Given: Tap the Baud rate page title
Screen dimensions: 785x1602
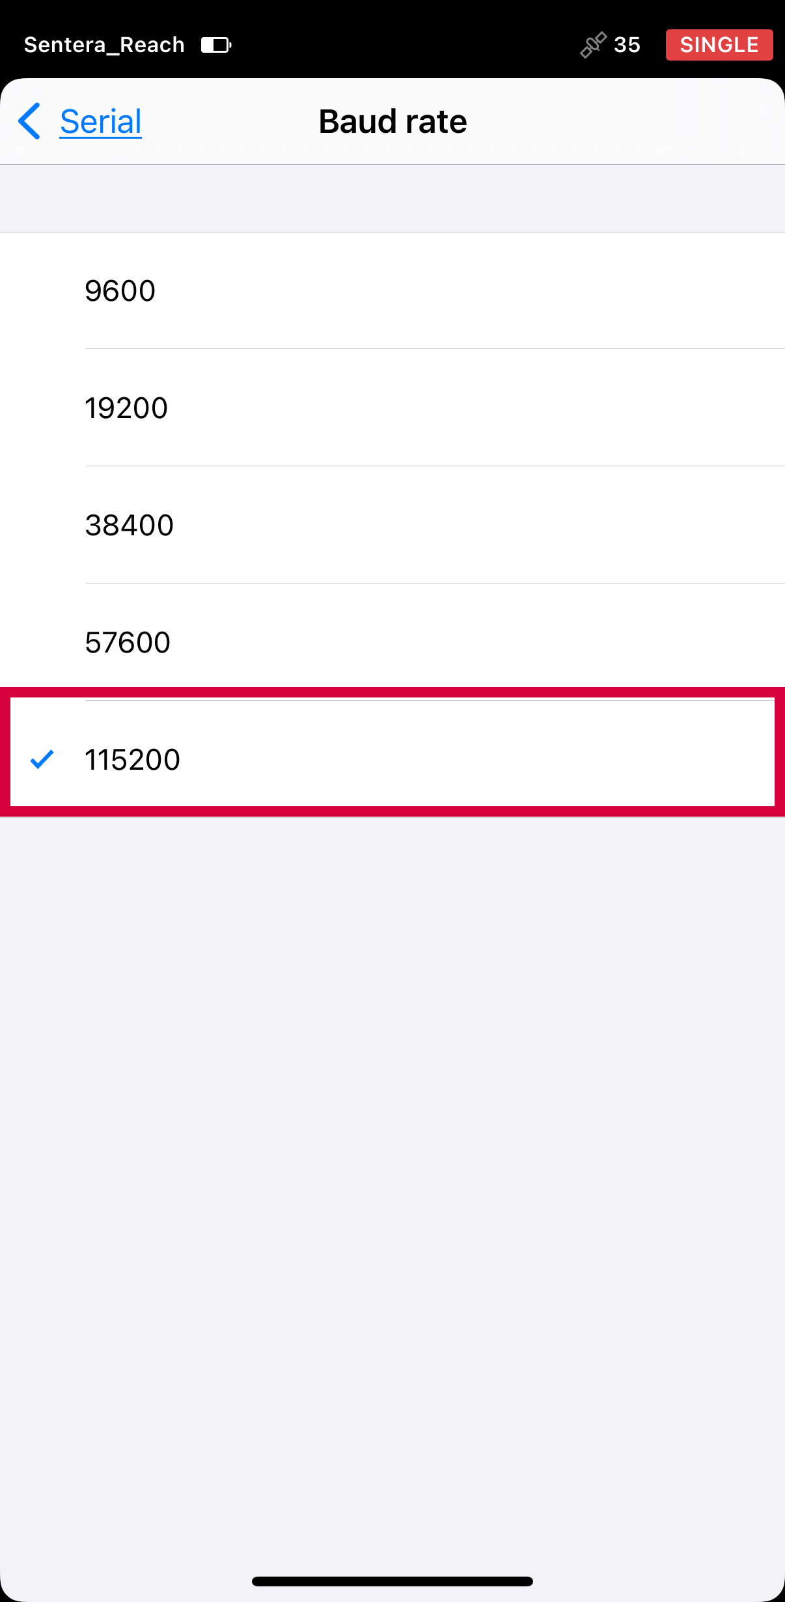Looking at the screenshot, I should coord(392,122).
